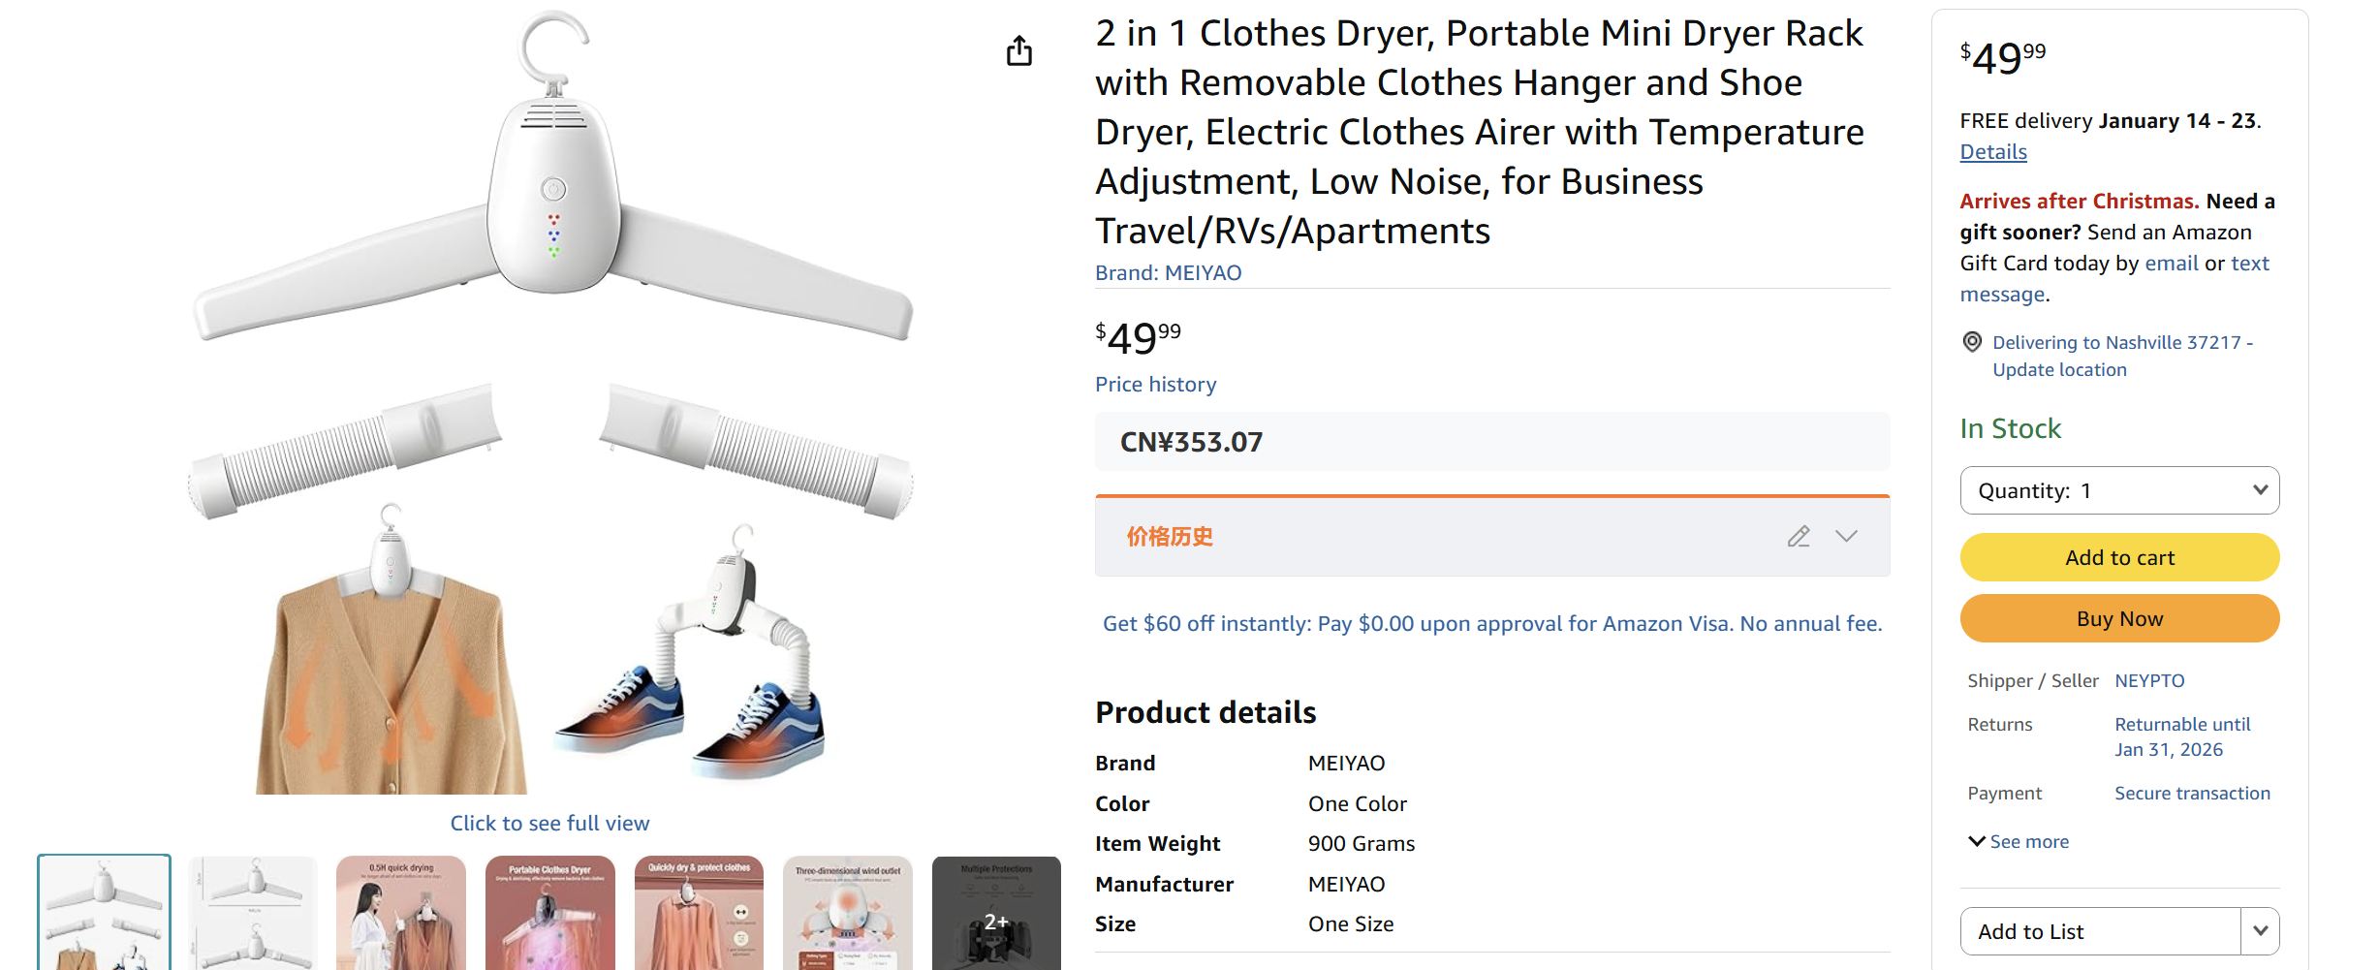The width and height of the screenshot is (2379, 970).
Task: Select the first product thumbnail
Action: (x=103, y=911)
